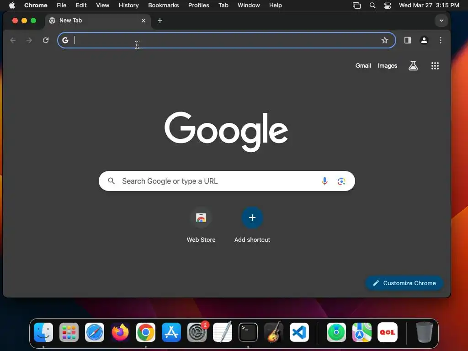This screenshot has width=468, height=351.
Task: Click the date and time in menu bar
Action: (429, 5)
